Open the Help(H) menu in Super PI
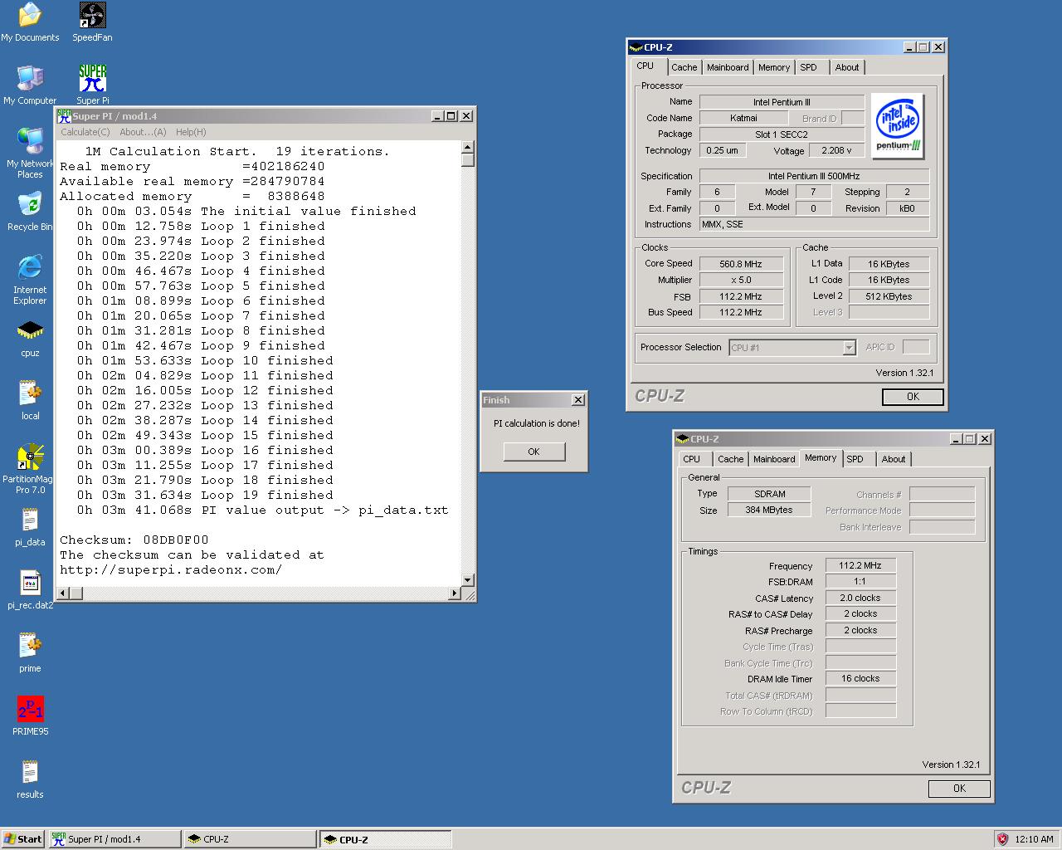Viewport: 1062px width, 850px height. pos(191,132)
